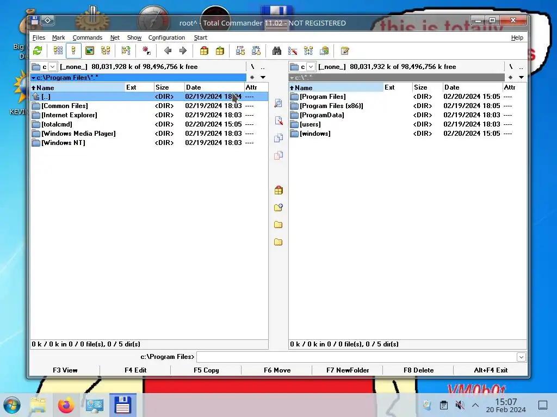The image size is (557, 417).
Task: Click the F4 Edit button
Action: coord(135,370)
